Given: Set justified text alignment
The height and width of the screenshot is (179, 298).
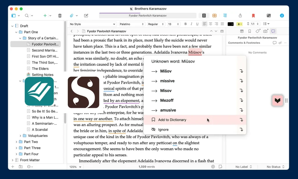Looking at the screenshot, I should click(222, 24).
